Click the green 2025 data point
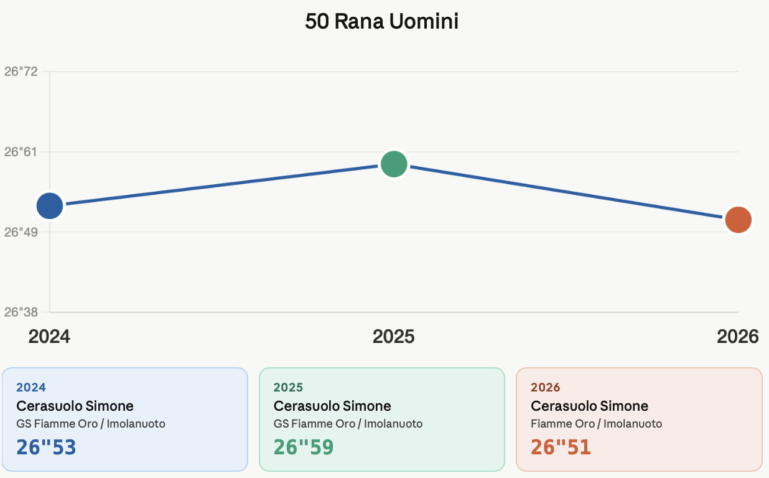Screen dimensions: 769x478 click(394, 164)
